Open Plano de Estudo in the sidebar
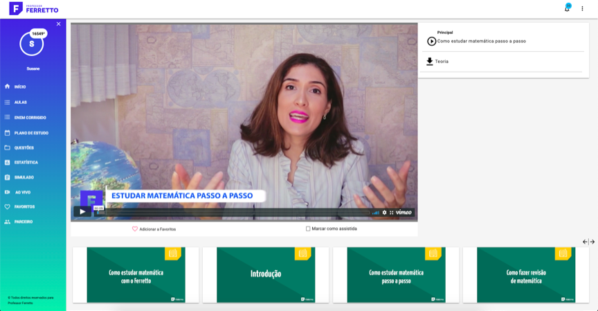Image resolution: width=598 pixels, height=311 pixels. coord(30,132)
